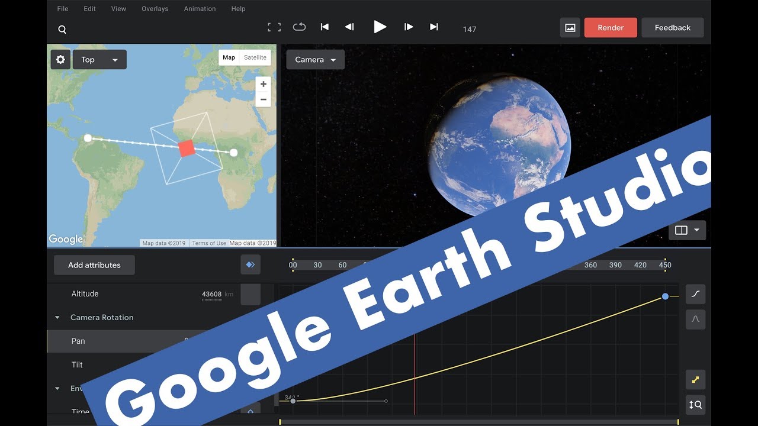Screen dimensions: 758x426
Task: Open the search tool magnifier icon
Action: [62, 30]
